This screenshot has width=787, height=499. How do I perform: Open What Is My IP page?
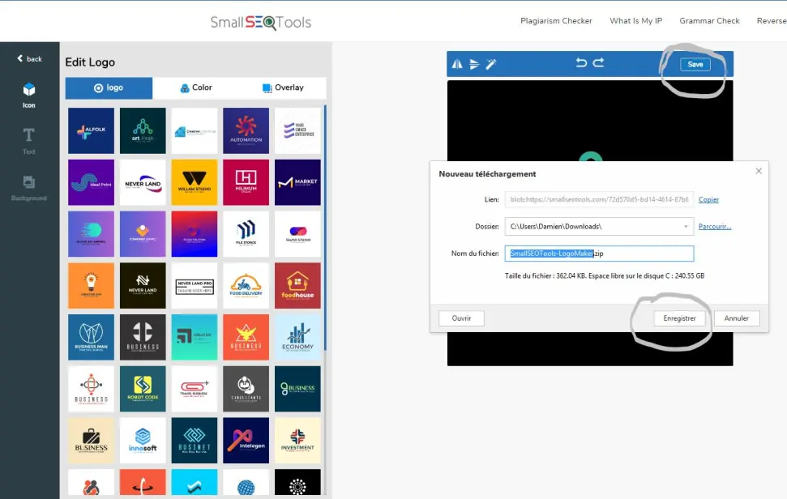(x=636, y=21)
